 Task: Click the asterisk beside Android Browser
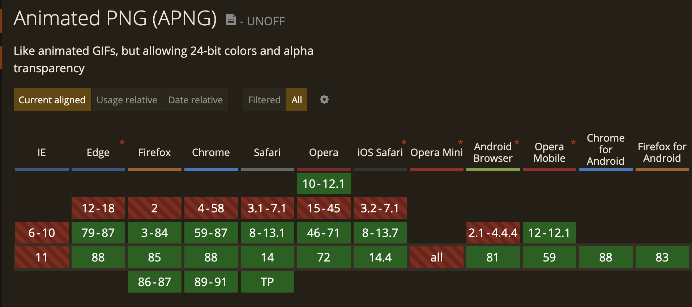tap(517, 142)
